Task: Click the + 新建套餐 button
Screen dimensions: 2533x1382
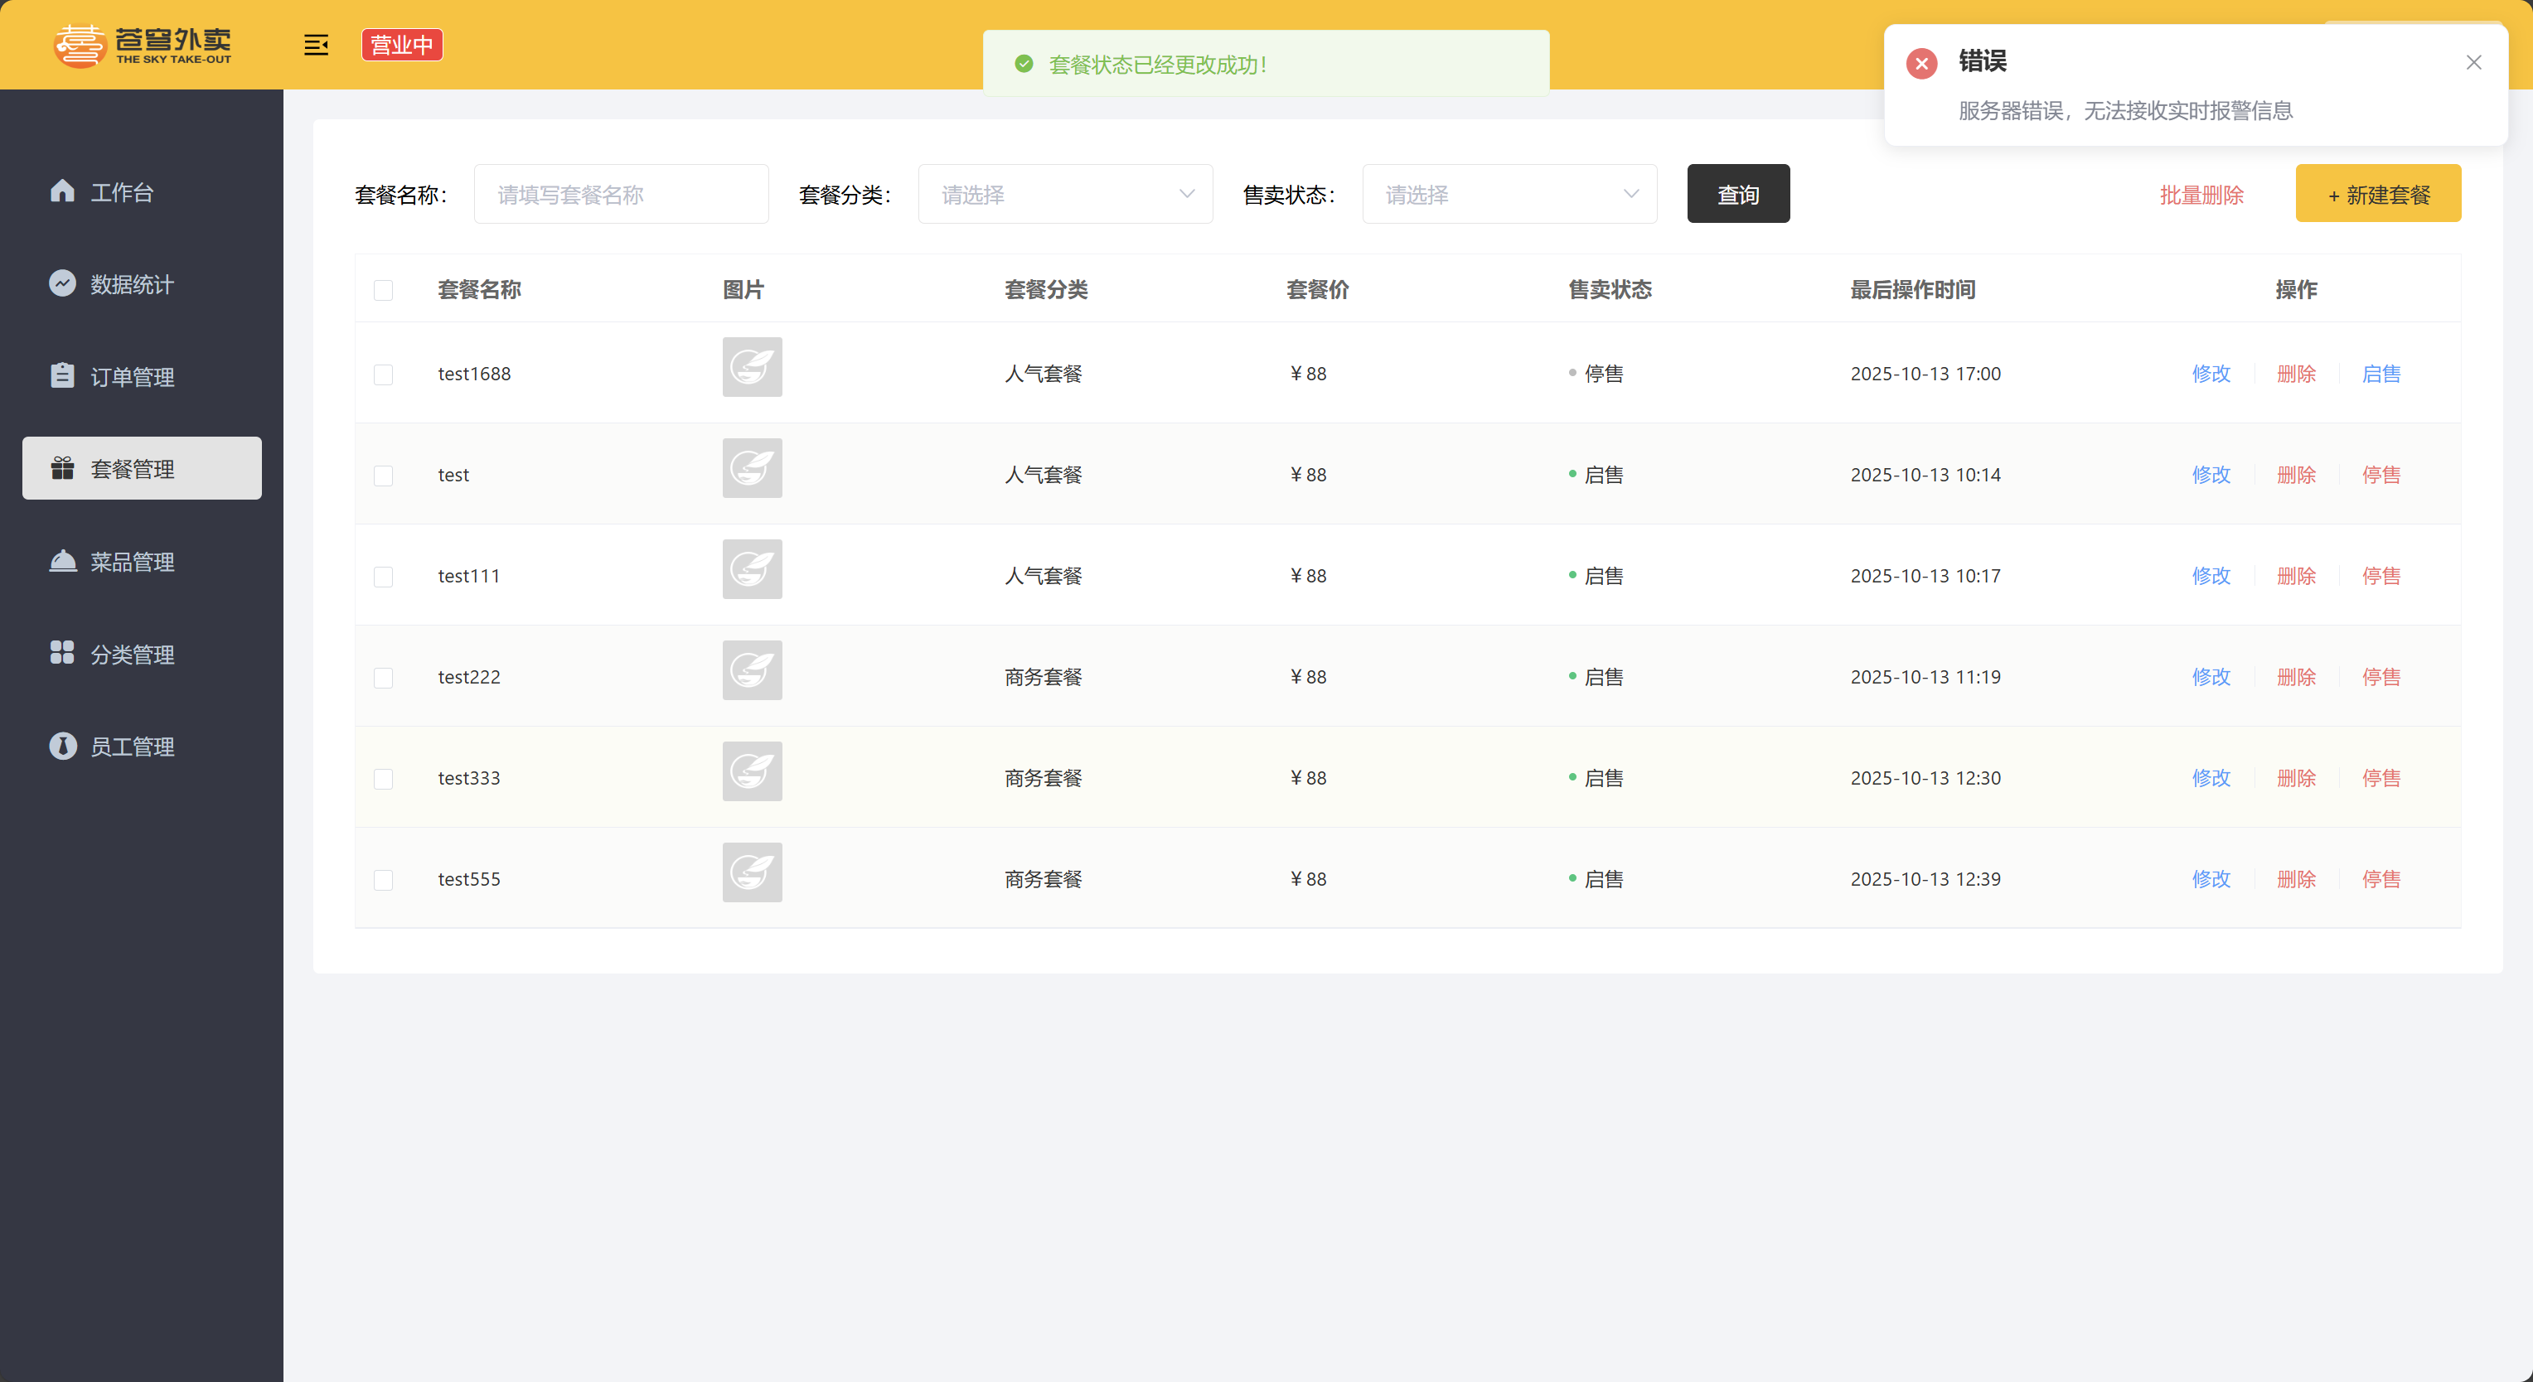Action: click(x=2378, y=195)
